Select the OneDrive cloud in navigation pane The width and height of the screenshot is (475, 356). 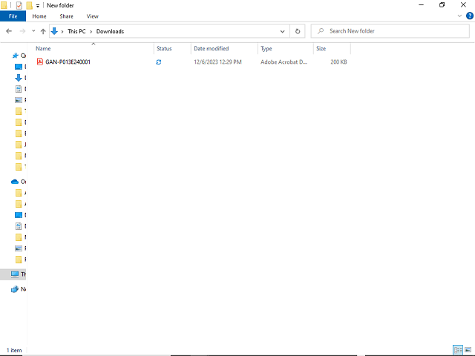[15, 182]
